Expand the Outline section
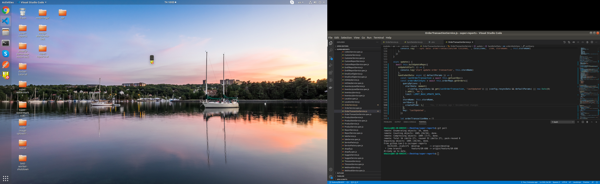The height and width of the screenshot is (184, 600). [x=340, y=173]
